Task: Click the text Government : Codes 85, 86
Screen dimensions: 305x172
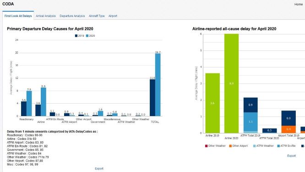Action: 25,150
